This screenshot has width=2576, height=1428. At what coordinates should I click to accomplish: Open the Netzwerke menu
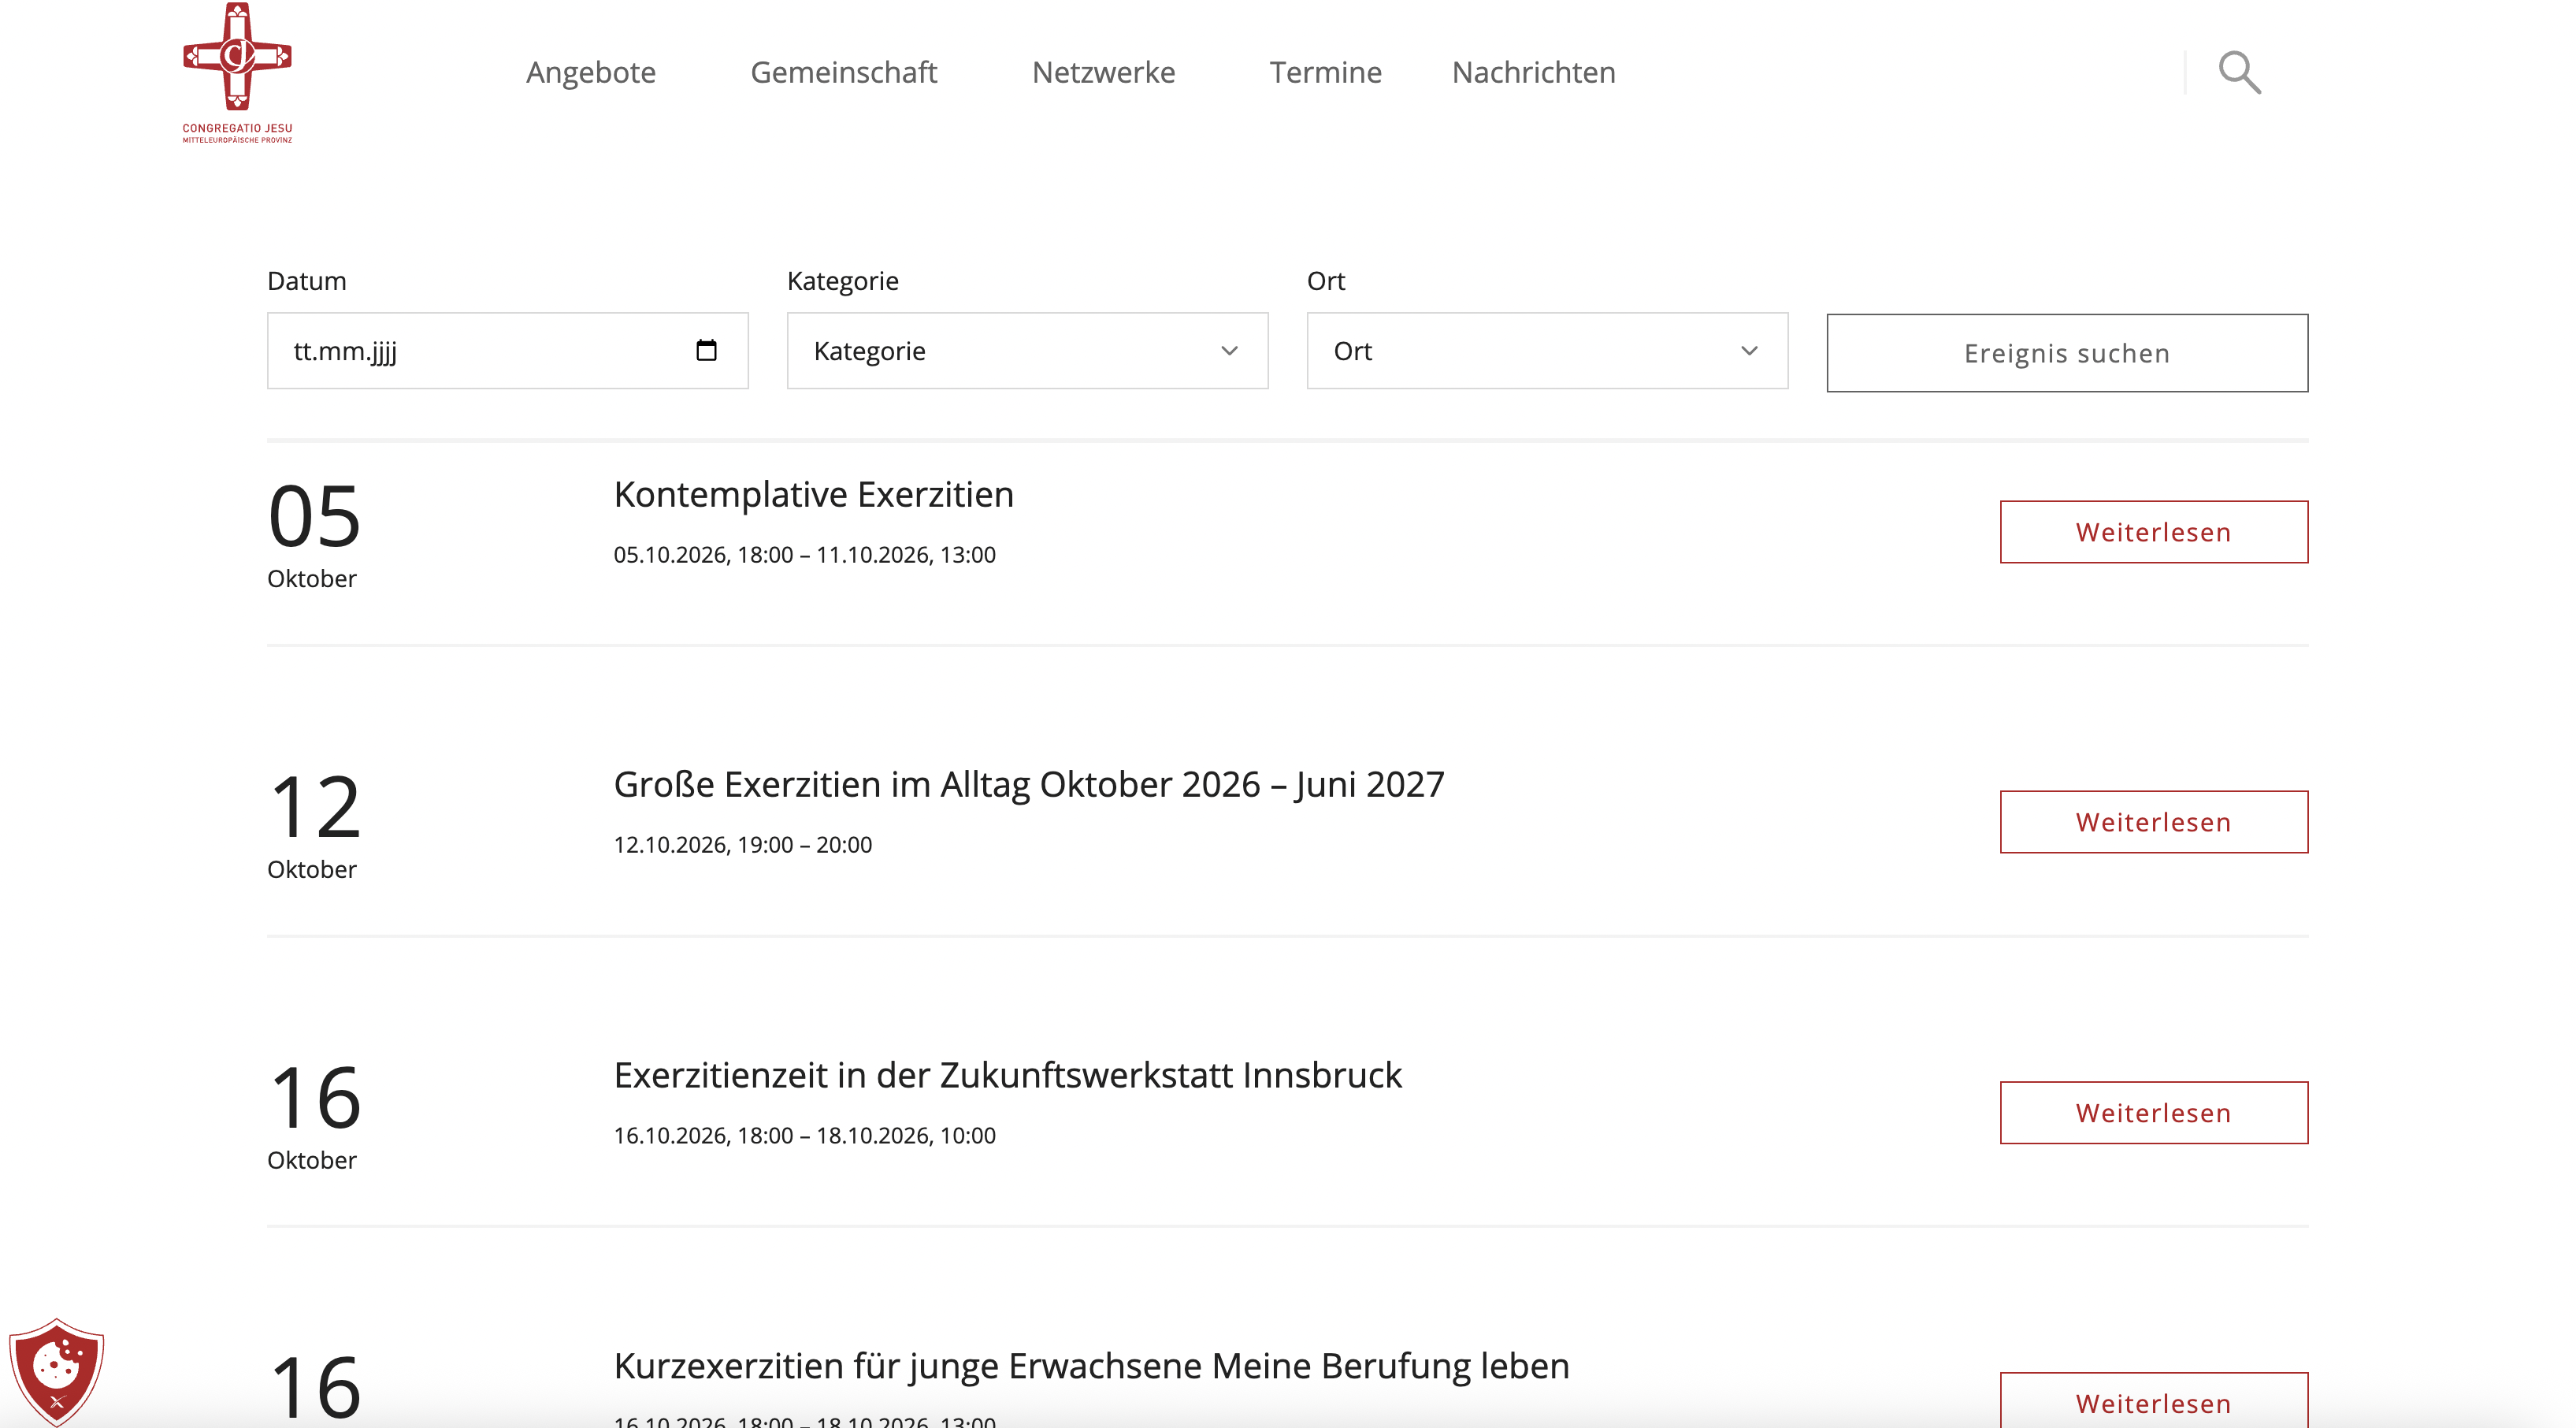point(1103,72)
